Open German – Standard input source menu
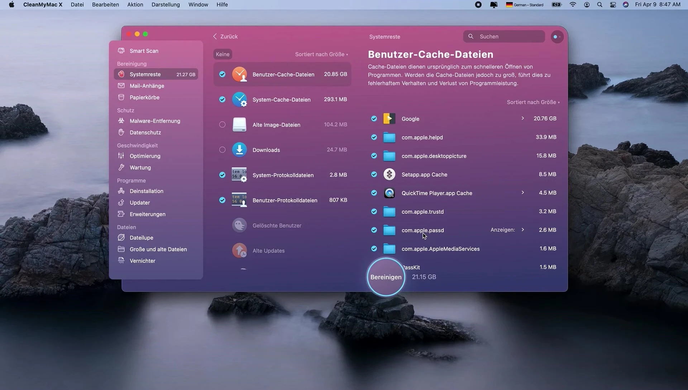Screen dimensions: 688x390 (525, 5)
